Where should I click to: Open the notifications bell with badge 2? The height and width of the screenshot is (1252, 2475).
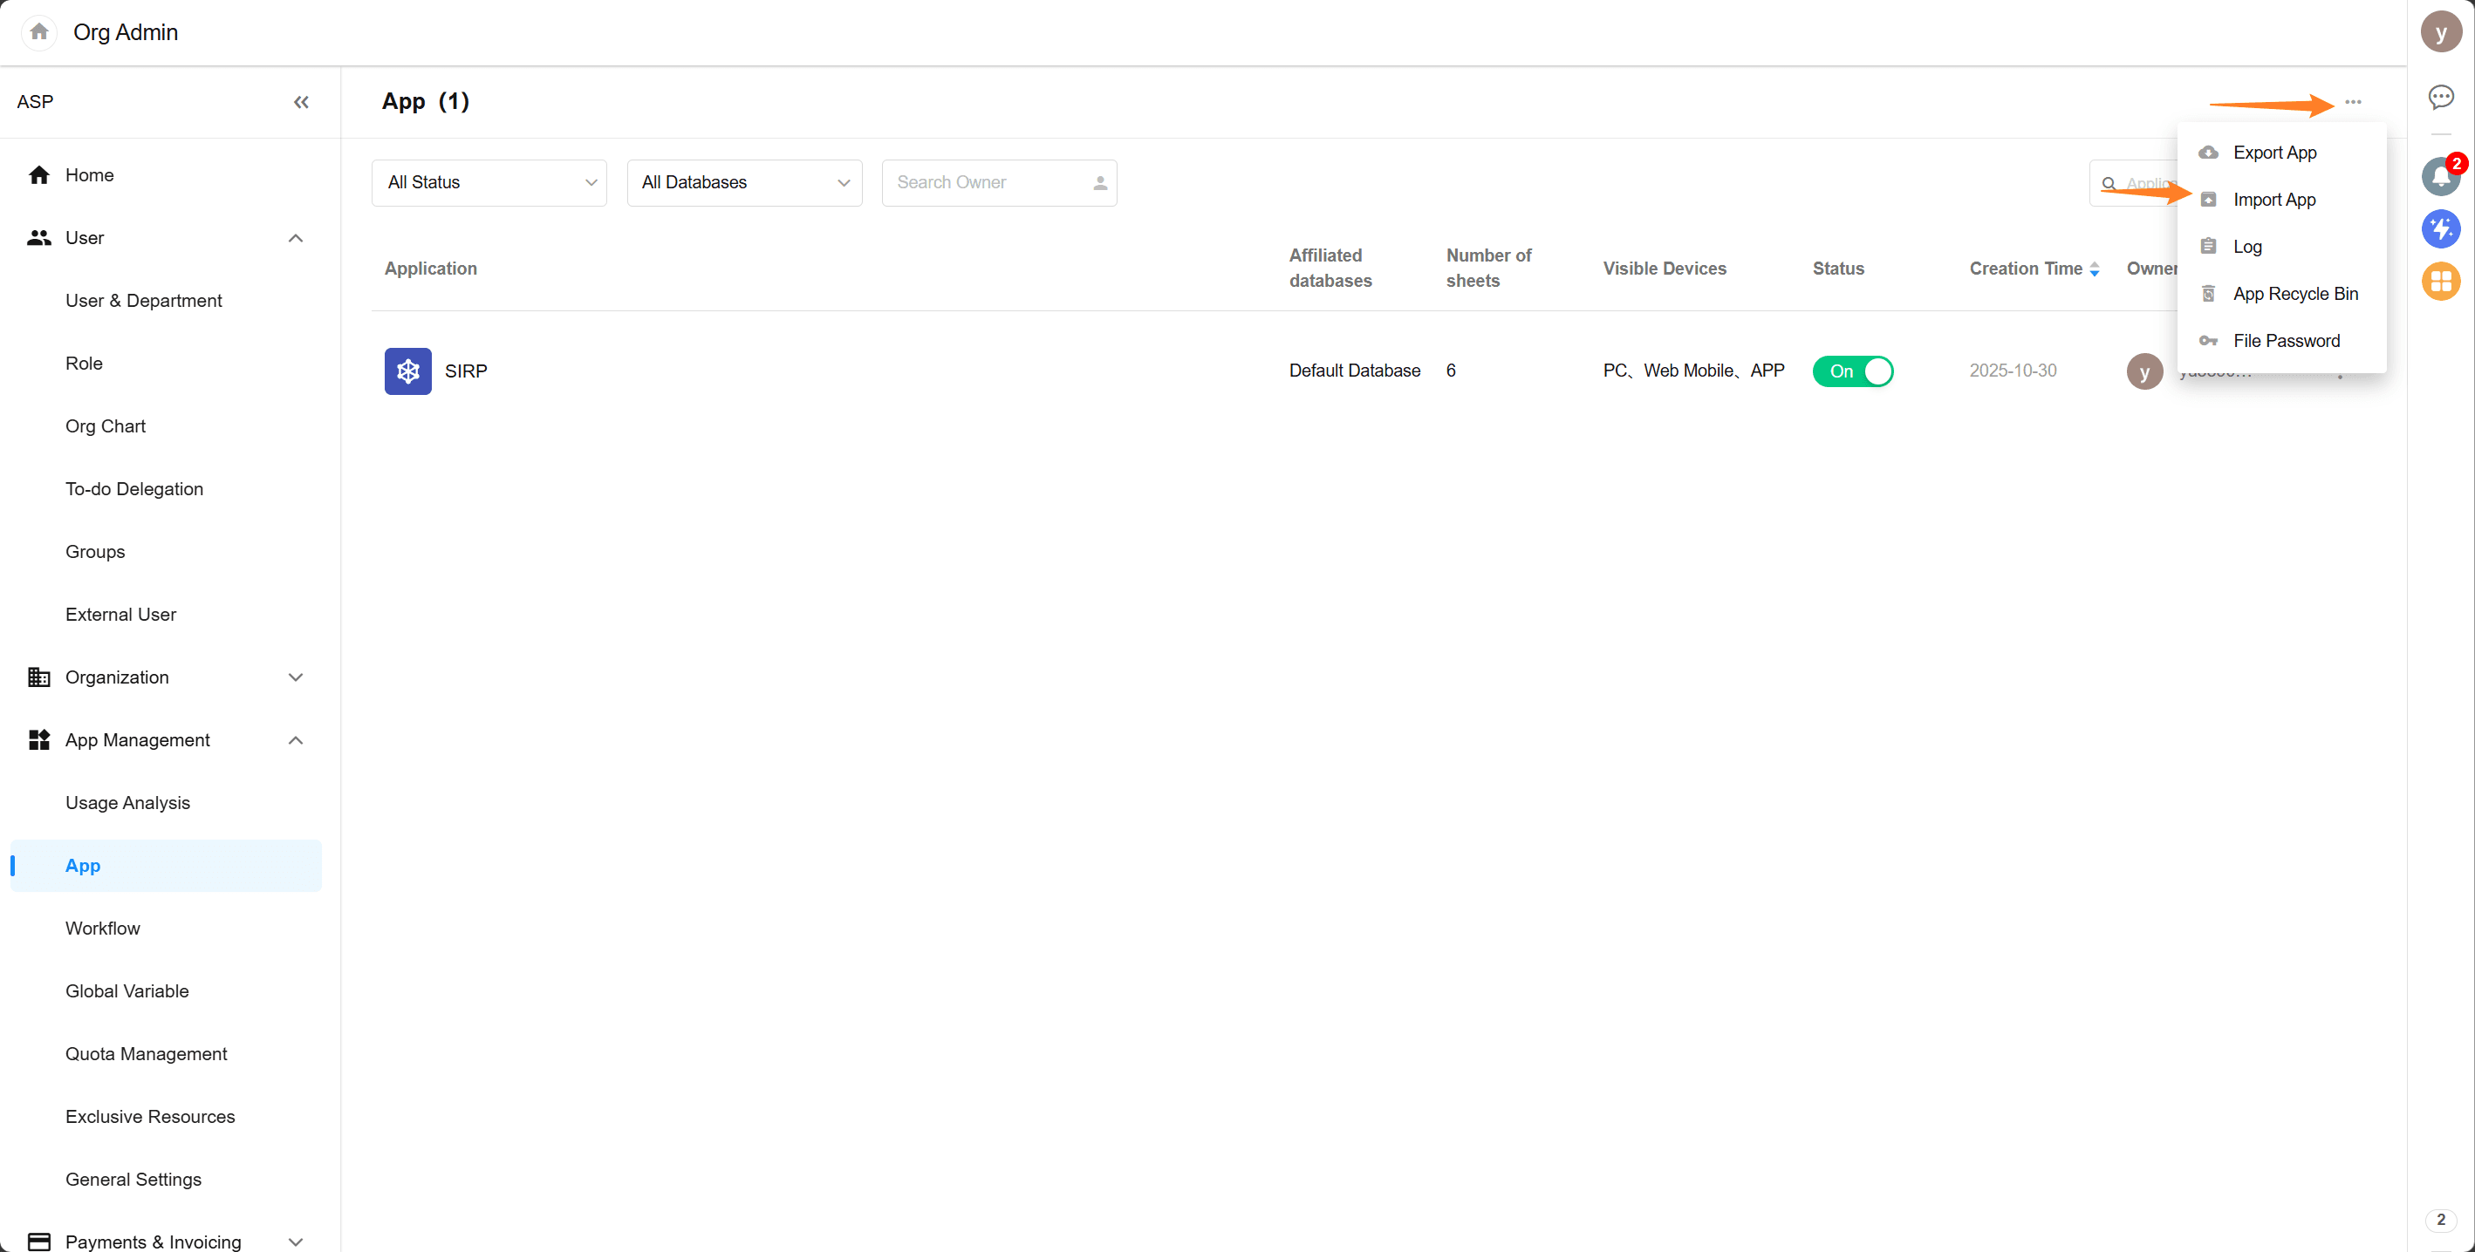click(2440, 176)
